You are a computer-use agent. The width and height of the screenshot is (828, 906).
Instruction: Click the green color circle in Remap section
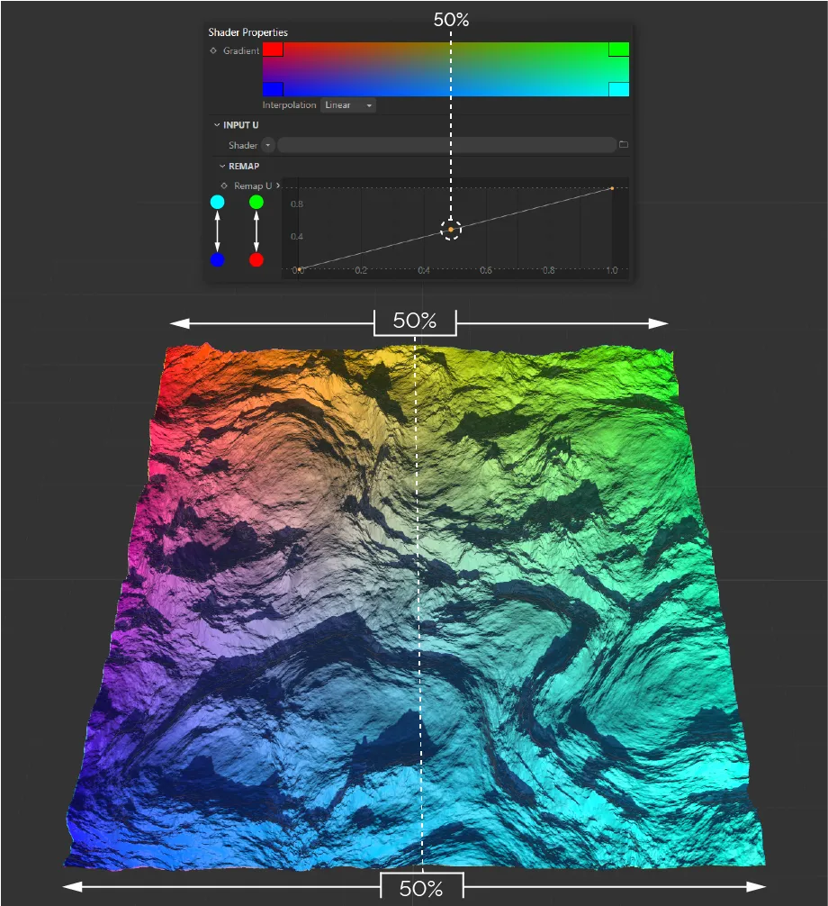pyautogui.click(x=256, y=201)
